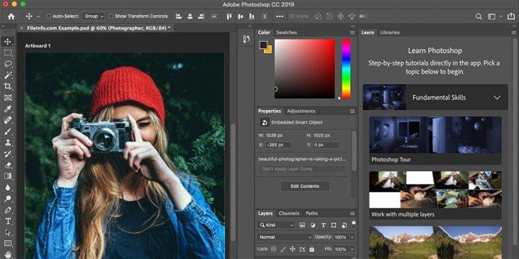Select the Crop tool
519x259 pixels.
coord(8,86)
